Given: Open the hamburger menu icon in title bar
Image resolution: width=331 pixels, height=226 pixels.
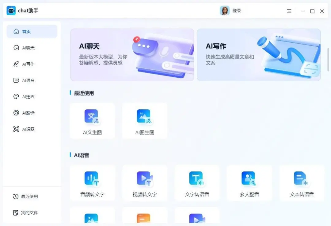Looking at the screenshot, I should (x=289, y=11).
